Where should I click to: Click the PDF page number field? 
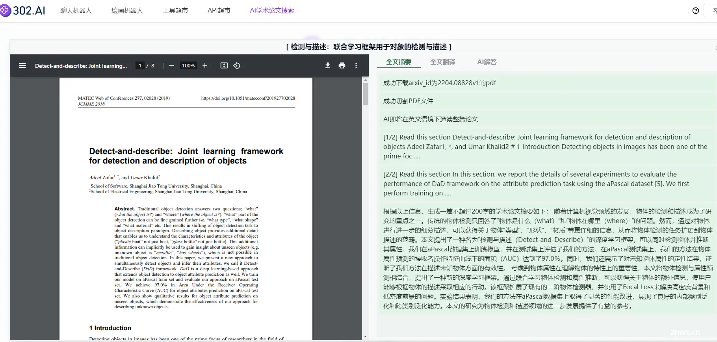point(140,65)
